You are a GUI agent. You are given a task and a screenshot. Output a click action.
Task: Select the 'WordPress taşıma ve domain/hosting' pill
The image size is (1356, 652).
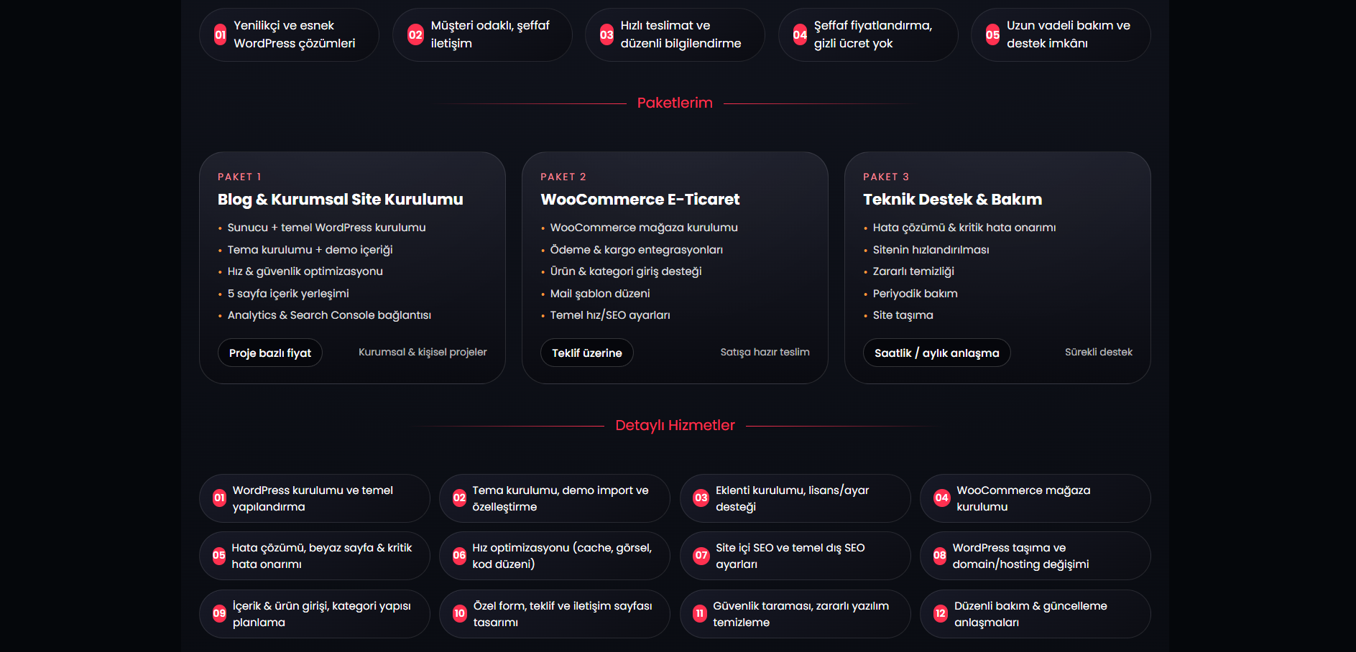1035,556
